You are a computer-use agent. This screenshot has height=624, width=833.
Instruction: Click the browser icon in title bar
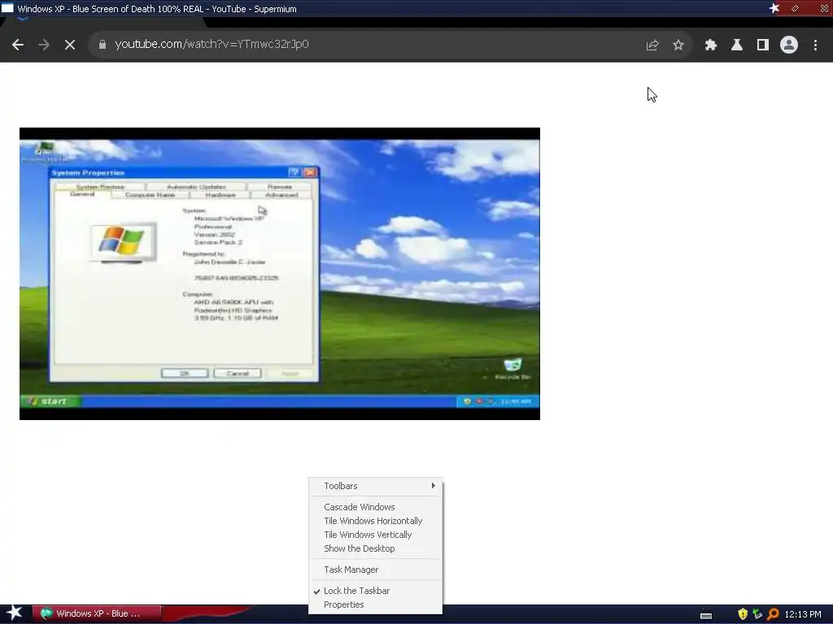pyautogui.click(x=7, y=8)
